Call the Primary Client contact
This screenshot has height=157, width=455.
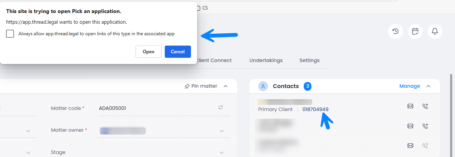[425, 106]
